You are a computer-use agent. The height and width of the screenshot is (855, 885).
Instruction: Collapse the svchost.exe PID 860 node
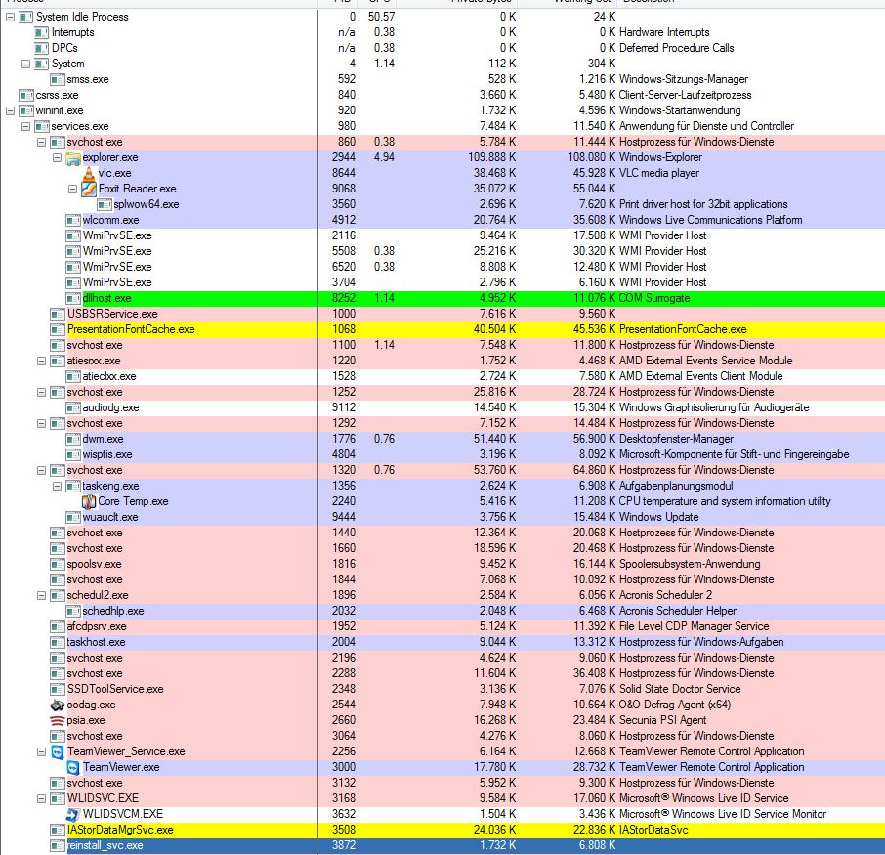pos(41,142)
